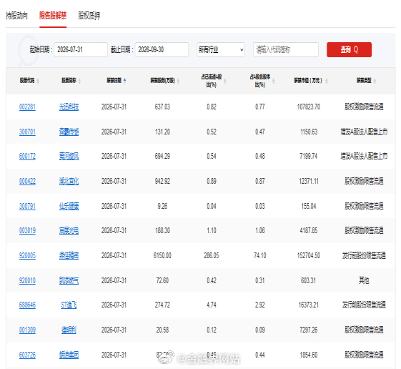Open the 森霸传感 stock link

click(69, 132)
